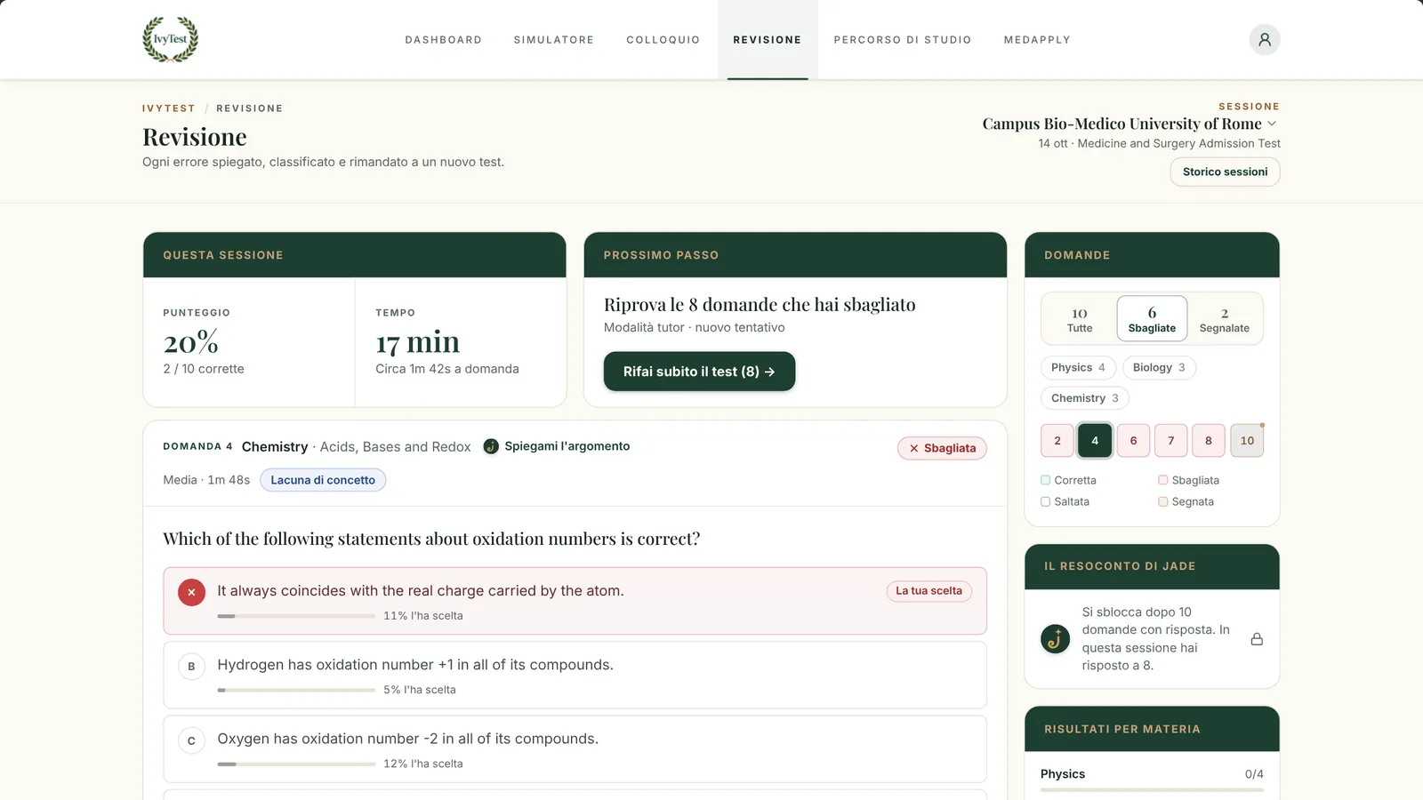Select answer 'It always coincides with real charge'
Screen dimensions: 1423x800
(575, 601)
